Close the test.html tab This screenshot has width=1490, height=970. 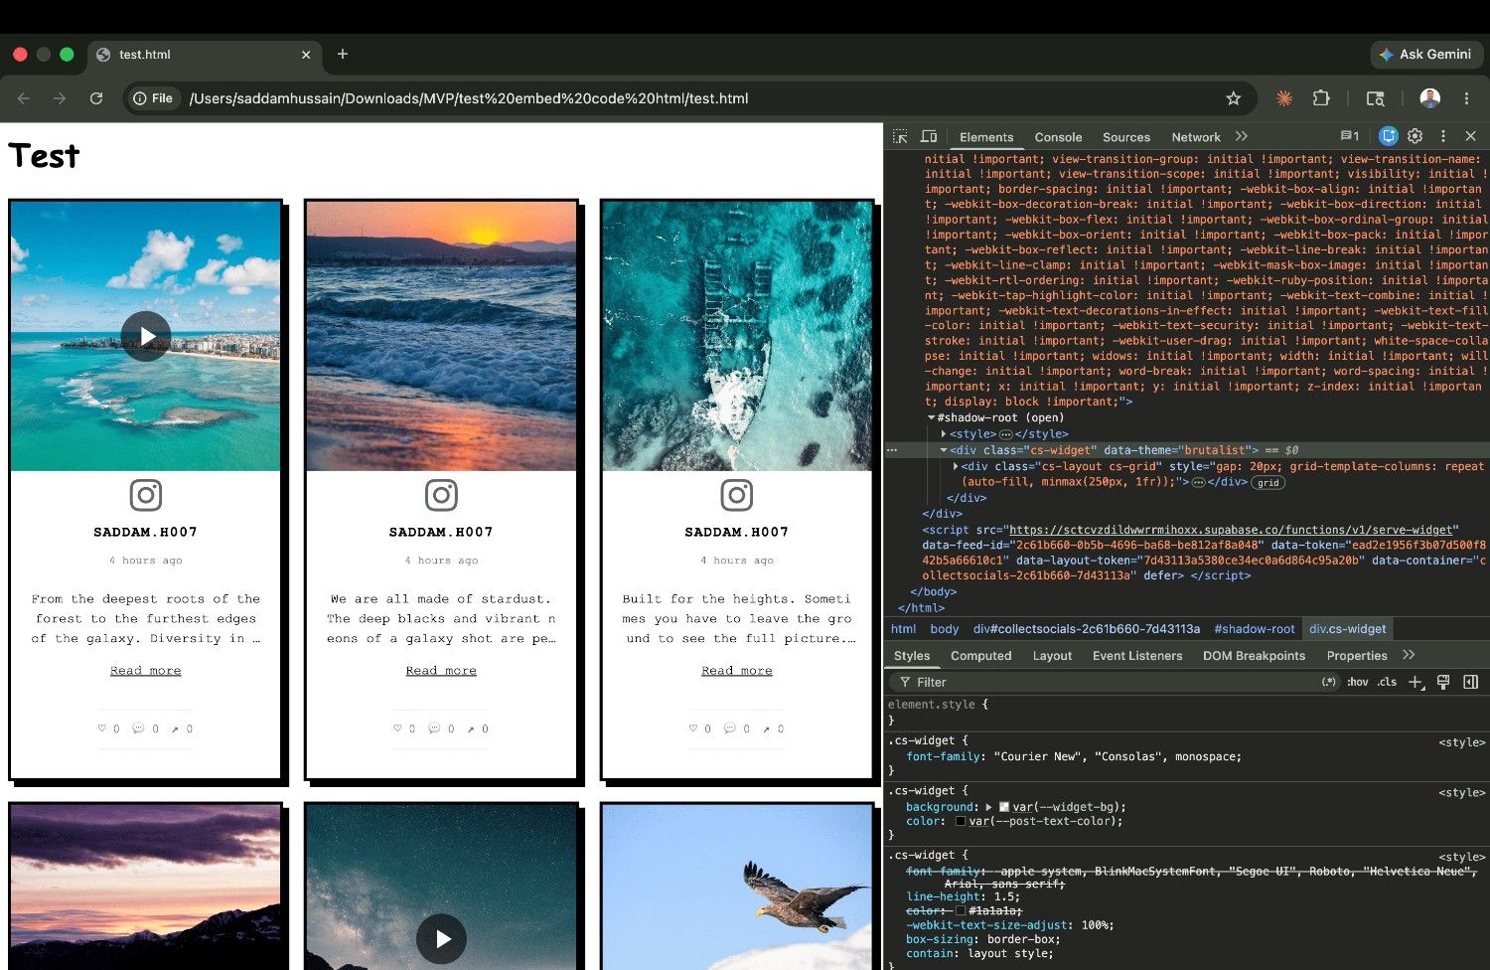tap(306, 55)
